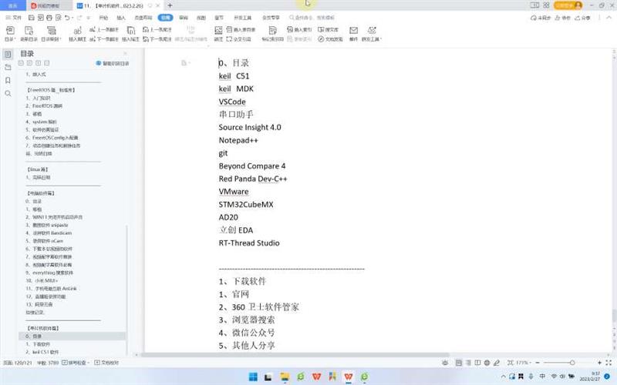Open the 研发工具 tools dropdown
Image resolution: width=617 pixels, height=385 pixels.
[x=372, y=33]
